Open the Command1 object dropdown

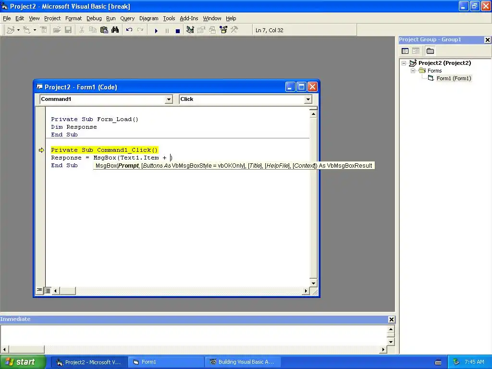pyautogui.click(x=169, y=99)
